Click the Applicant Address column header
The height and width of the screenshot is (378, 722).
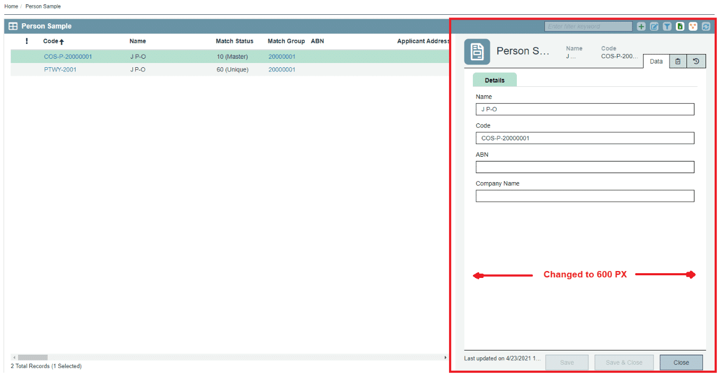point(423,41)
